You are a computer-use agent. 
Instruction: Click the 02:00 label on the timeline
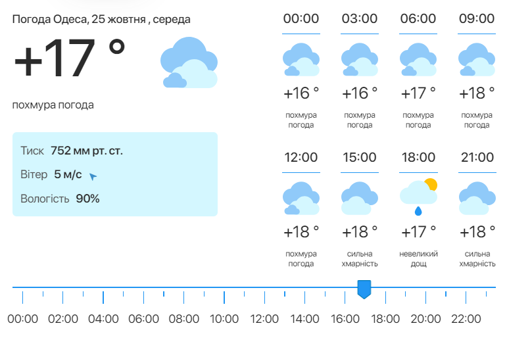[63, 319]
